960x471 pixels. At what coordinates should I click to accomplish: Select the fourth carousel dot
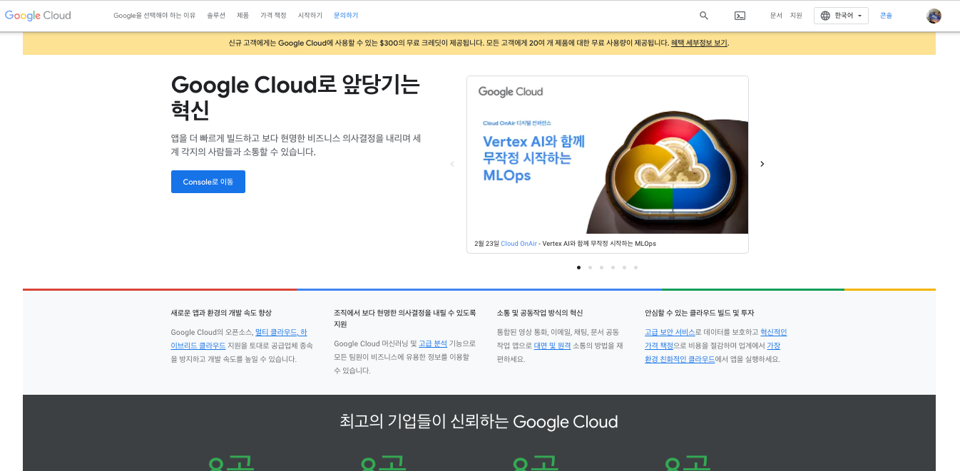coord(613,268)
